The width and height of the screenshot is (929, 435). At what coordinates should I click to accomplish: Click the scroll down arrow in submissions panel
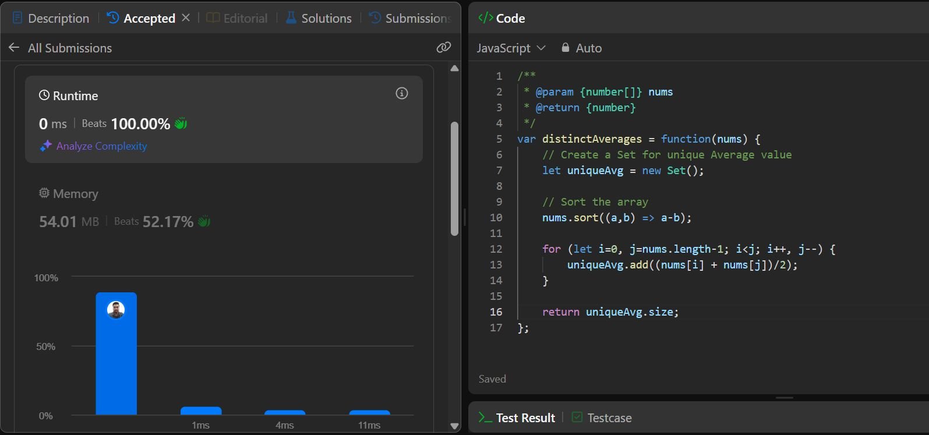(x=455, y=426)
